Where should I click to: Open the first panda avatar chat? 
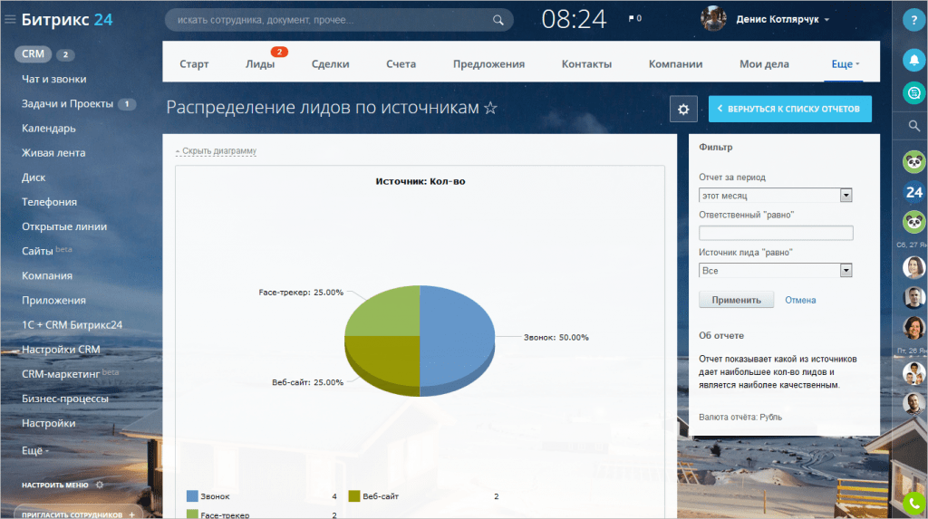pyautogui.click(x=913, y=162)
